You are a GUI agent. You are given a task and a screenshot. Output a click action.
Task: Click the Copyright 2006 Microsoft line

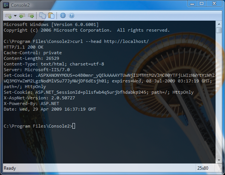tap(87, 30)
